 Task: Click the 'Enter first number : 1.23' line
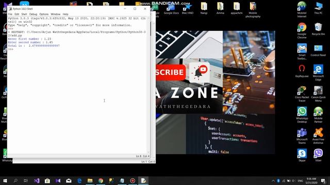click(29, 39)
